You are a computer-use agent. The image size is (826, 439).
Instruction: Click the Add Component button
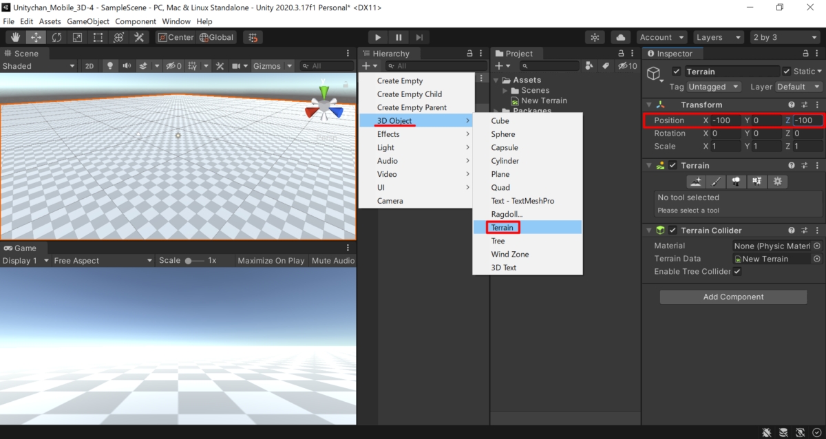[x=733, y=297]
